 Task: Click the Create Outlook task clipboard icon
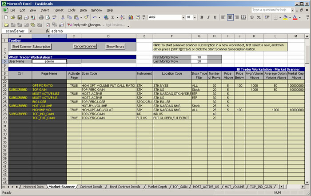tap(48, 25)
